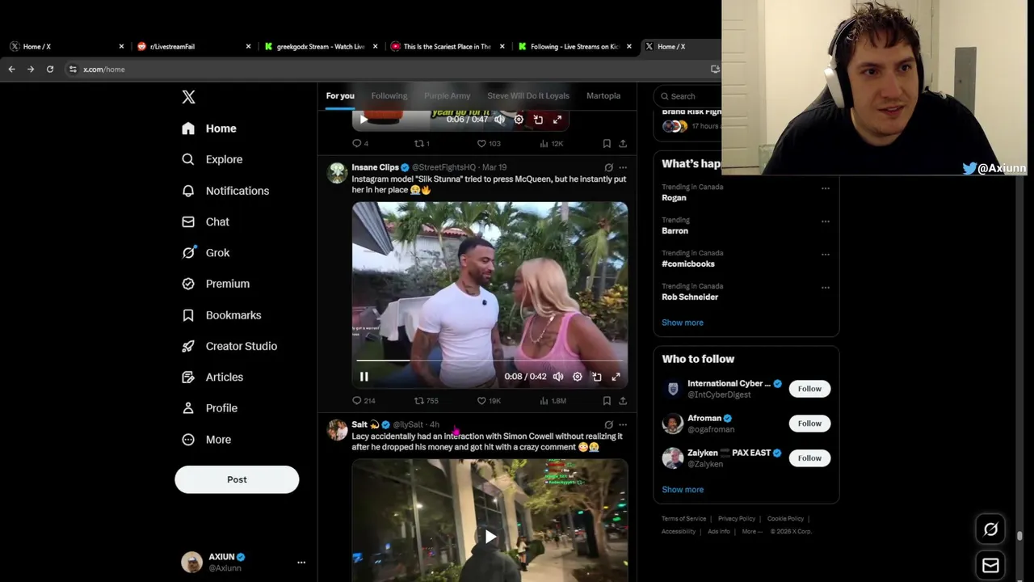
Task: Click the Search field on X
Action: (687, 96)
